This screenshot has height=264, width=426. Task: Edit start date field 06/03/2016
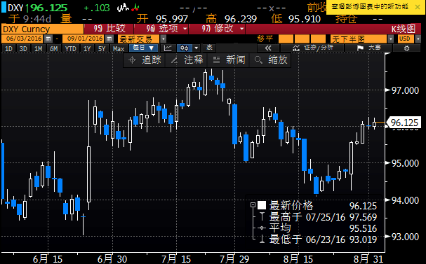click(22, 39)
